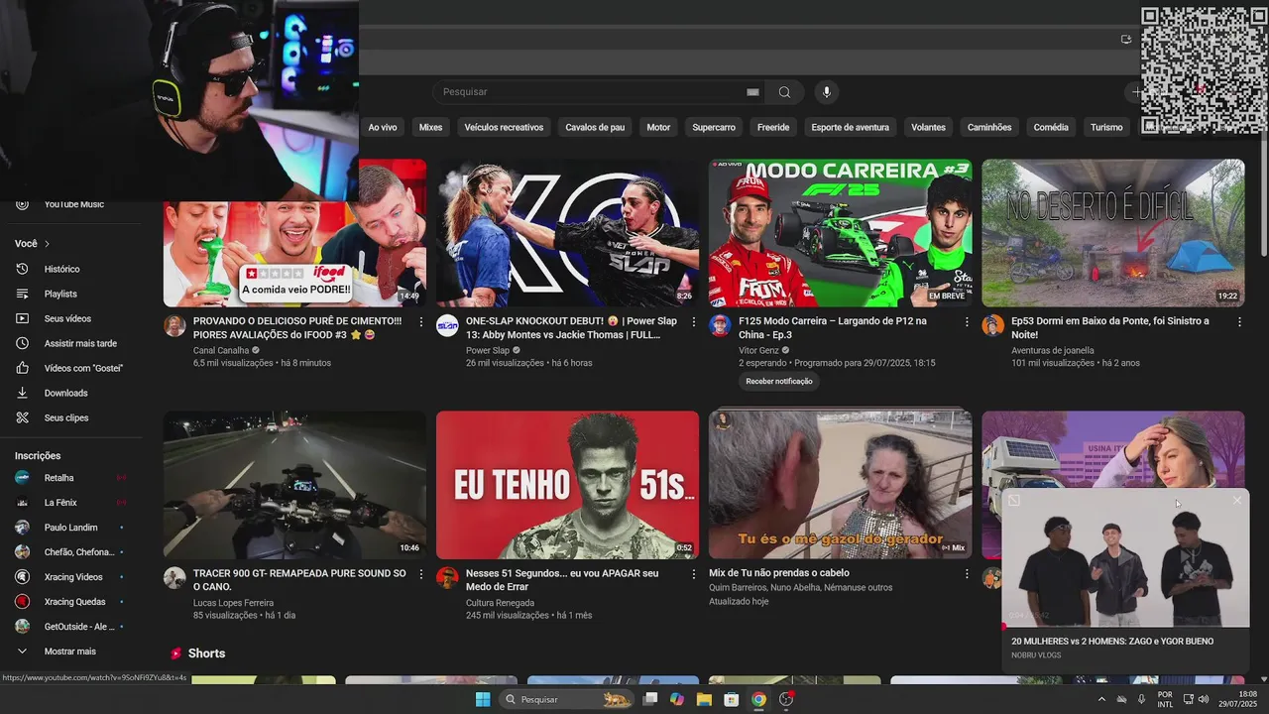
Task: Open Xracing Videos channel subscription
Action: point(71,577)
